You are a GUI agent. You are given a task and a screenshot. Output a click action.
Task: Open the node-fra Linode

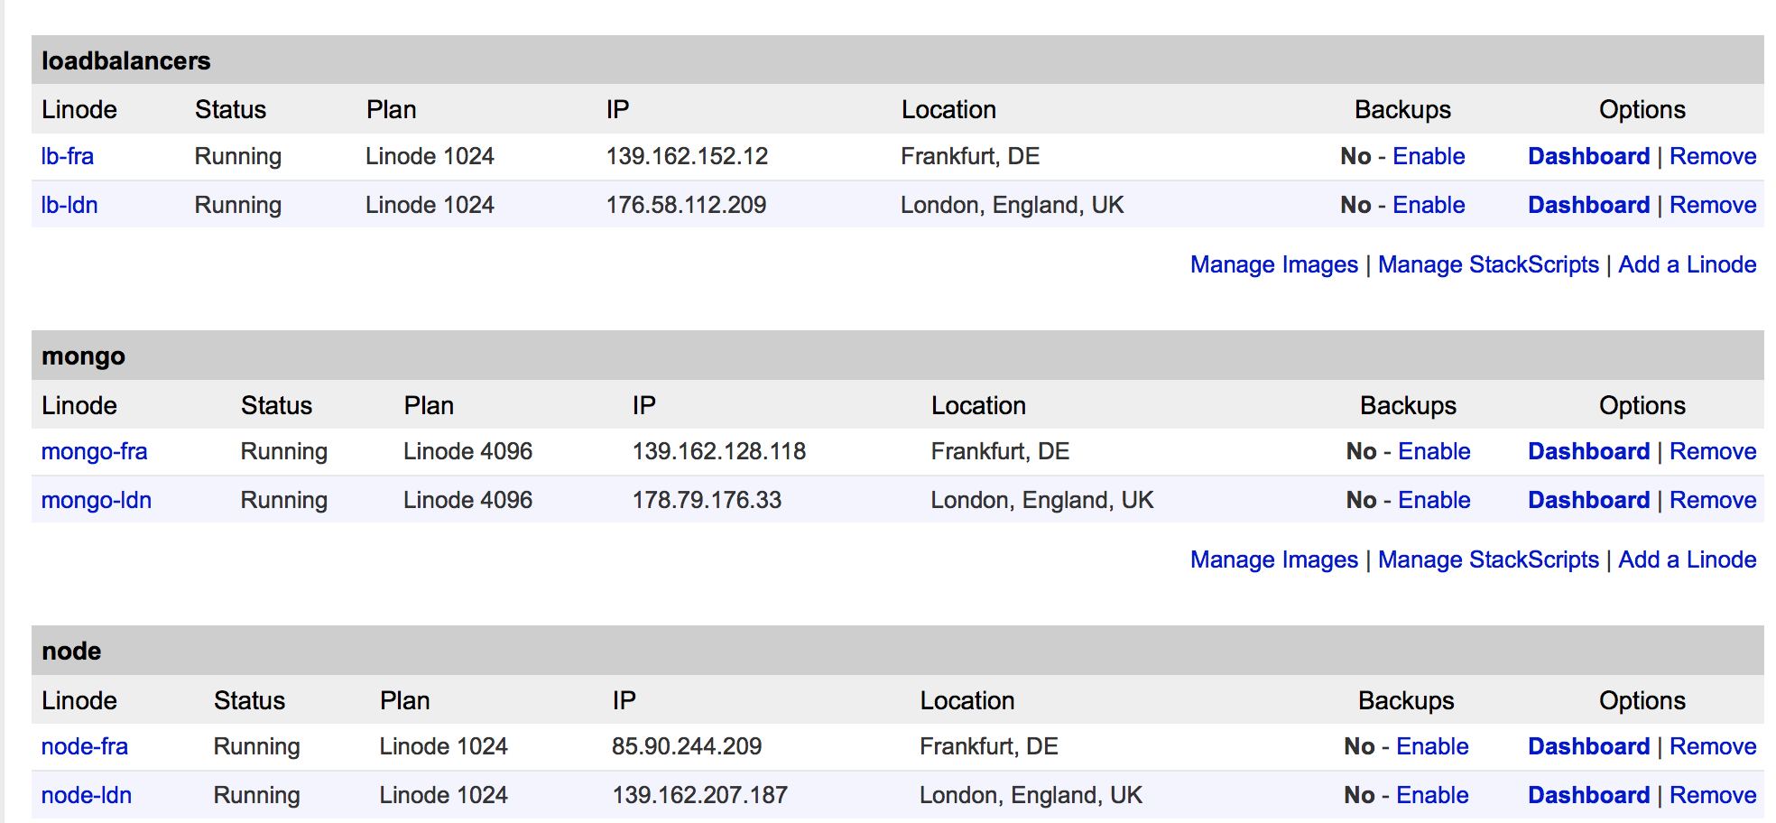tap(85, 746)
